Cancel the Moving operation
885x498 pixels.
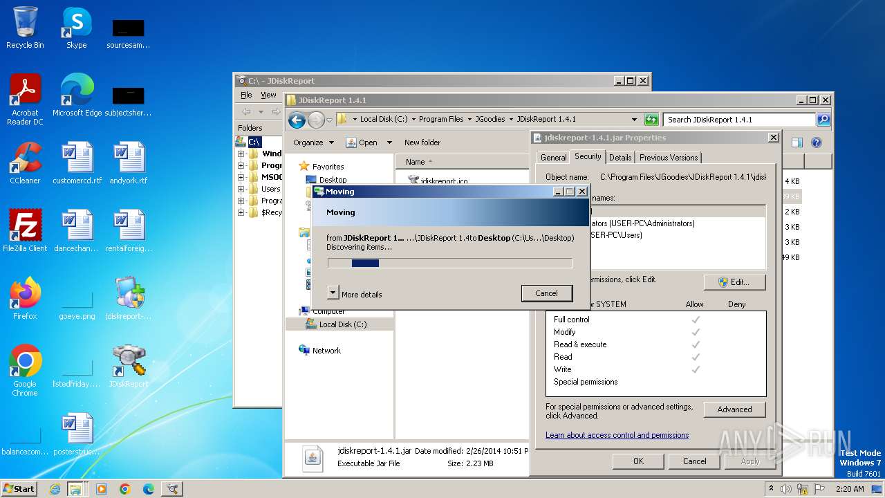click(x=546, y=293)
